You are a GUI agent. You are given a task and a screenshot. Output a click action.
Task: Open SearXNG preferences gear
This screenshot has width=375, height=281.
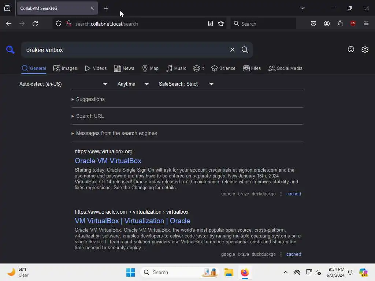point(365,49)
